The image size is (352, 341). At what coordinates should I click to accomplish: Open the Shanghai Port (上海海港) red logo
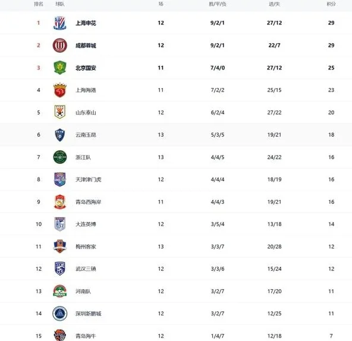59,90
